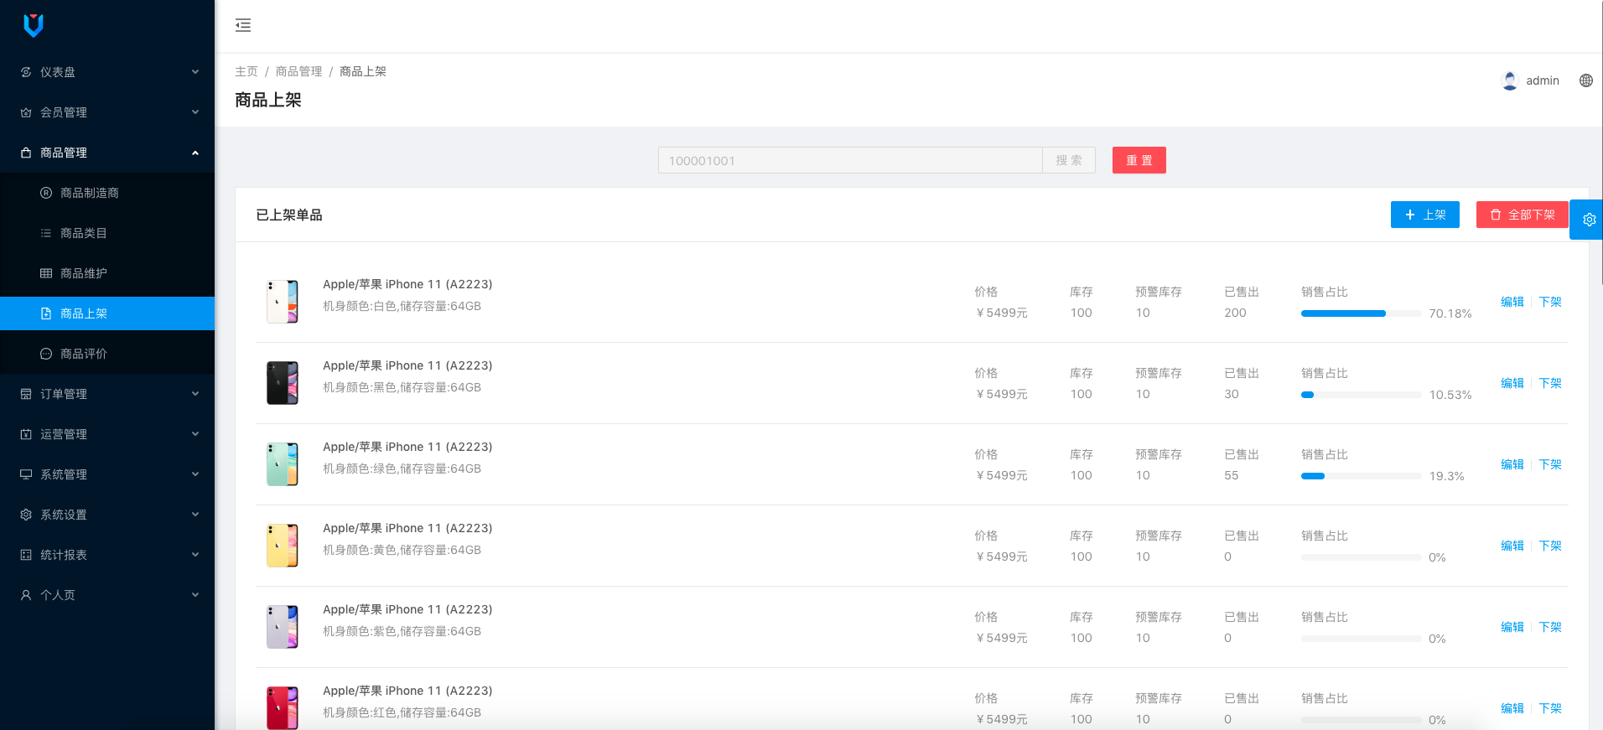Click the 运营管理 icon

(26, 434)
